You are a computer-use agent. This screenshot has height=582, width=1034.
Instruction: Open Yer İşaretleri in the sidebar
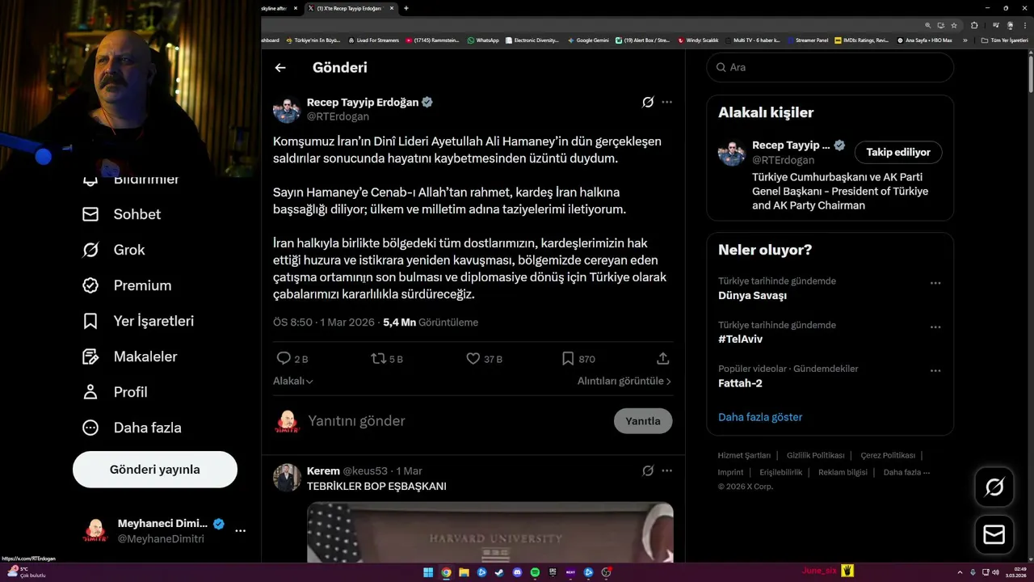(138, 321)
